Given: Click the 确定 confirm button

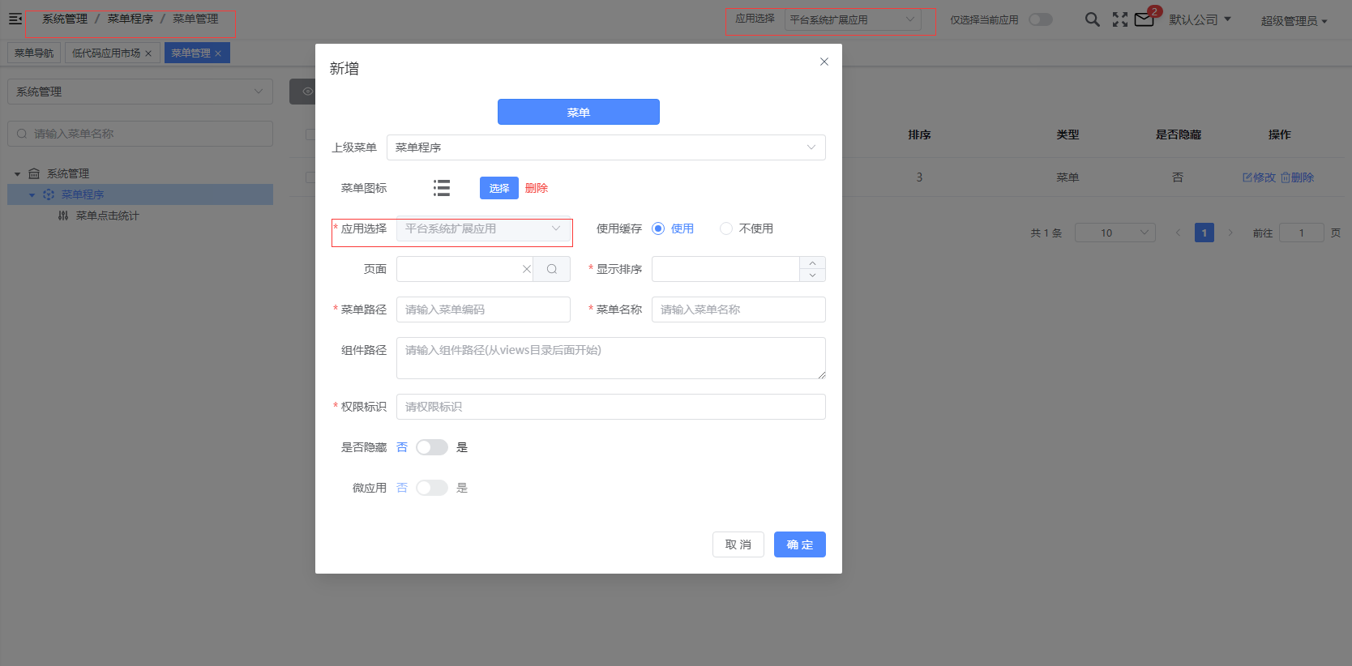Looking at the screenshot, I should point(800,544).
